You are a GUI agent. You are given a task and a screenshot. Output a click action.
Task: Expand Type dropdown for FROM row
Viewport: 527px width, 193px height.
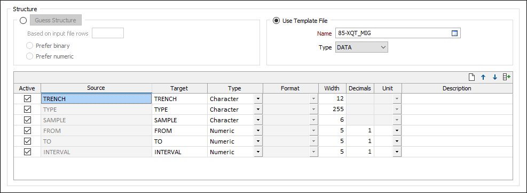258,130
